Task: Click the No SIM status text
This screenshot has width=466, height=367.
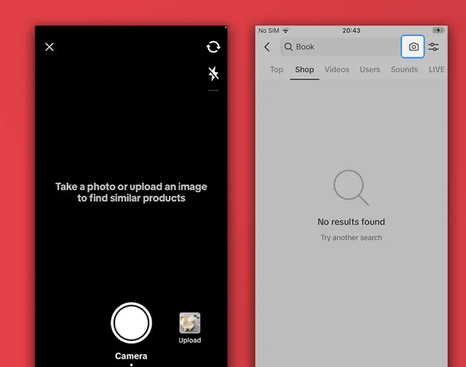Action: (x=269, y=30)
